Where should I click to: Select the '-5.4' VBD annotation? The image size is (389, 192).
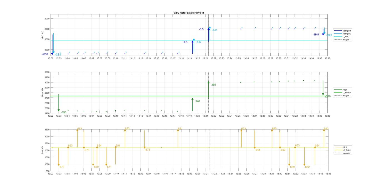tap(185, 42)
